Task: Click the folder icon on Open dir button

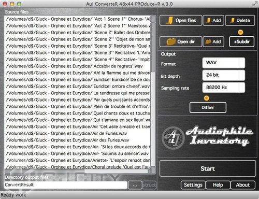Action: 171,41
